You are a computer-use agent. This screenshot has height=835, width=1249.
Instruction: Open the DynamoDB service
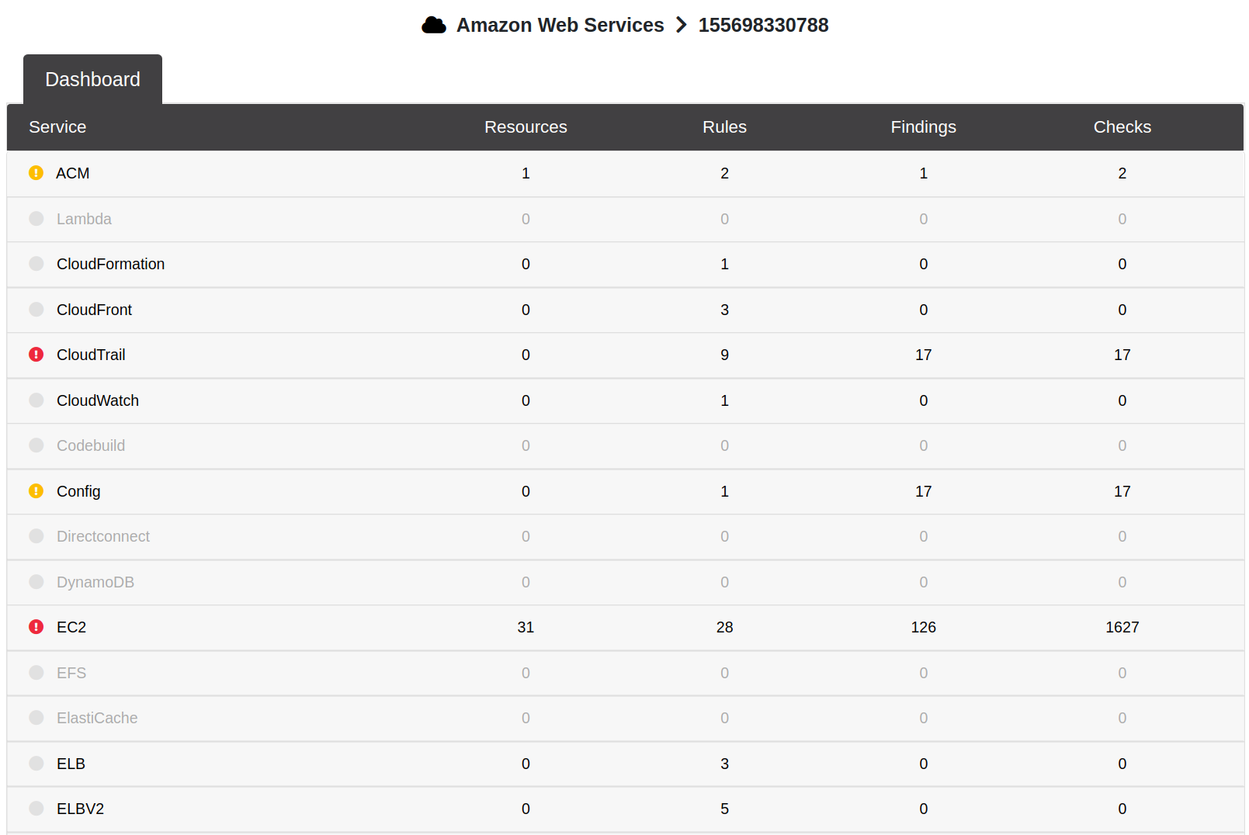click(95, 582)
